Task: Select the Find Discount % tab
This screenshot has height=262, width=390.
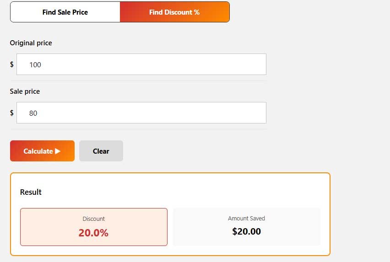Action: tap(174, 12)
